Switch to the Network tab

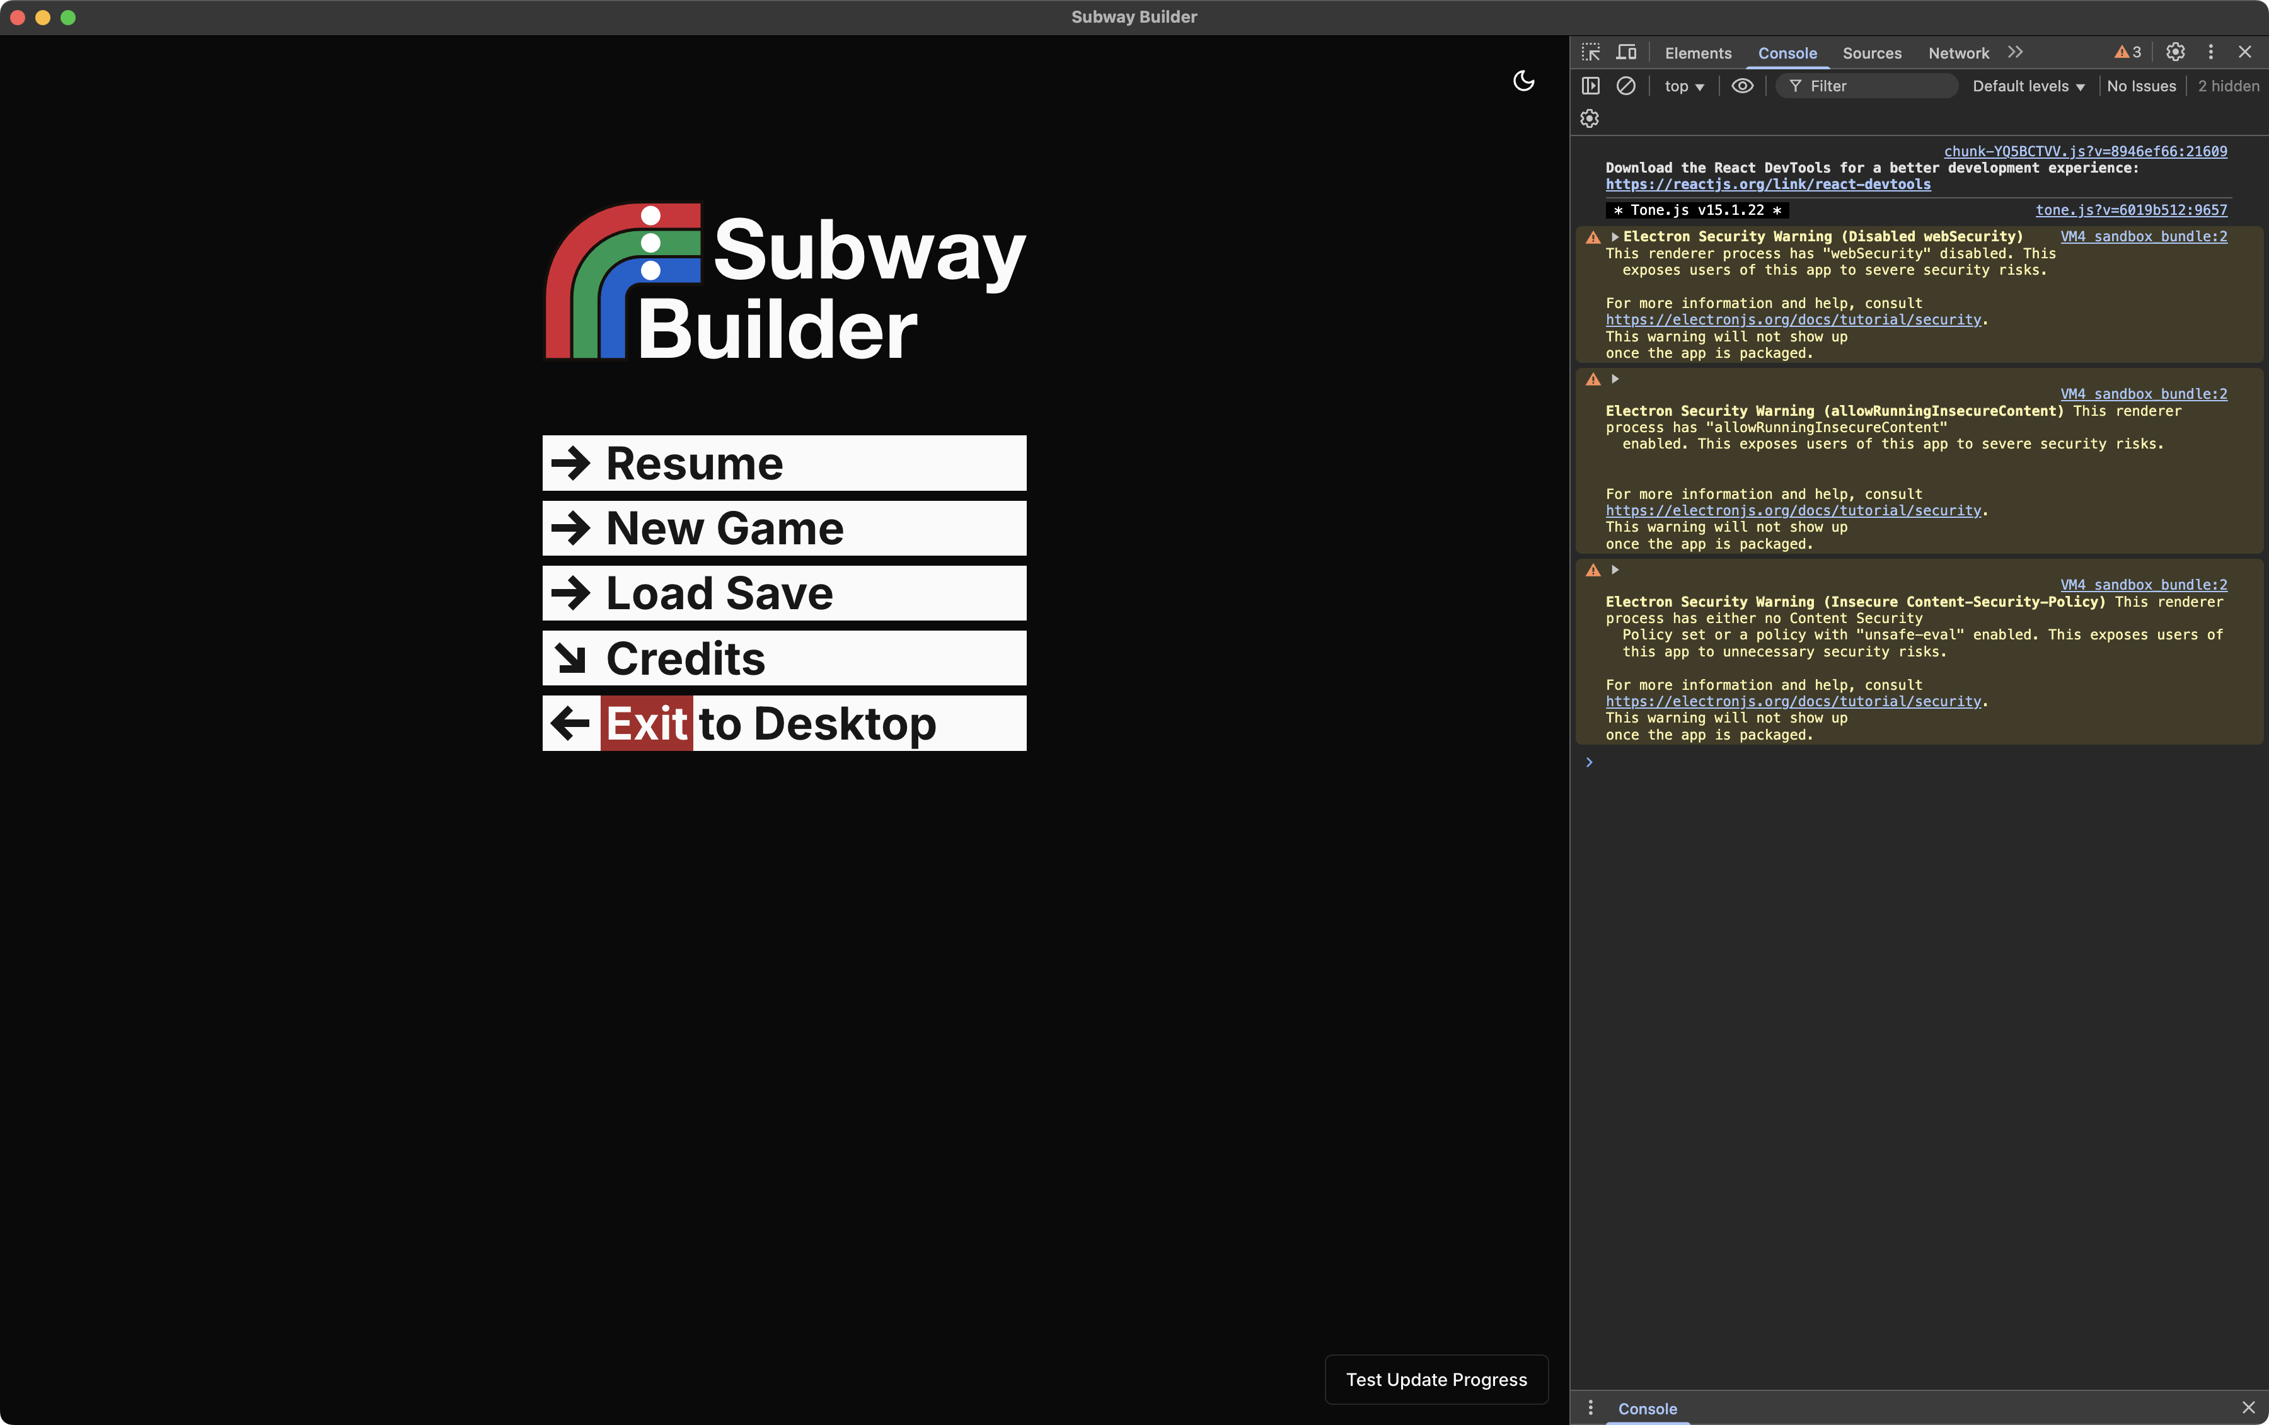coord(1958,53)
